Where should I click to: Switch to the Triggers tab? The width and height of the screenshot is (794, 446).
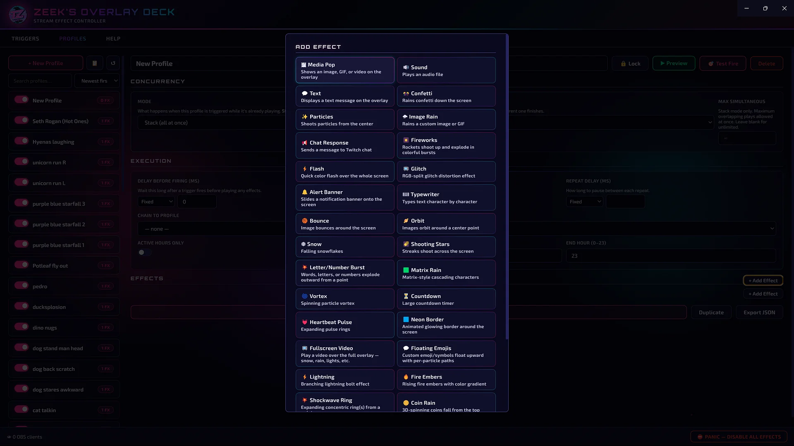click(x=25, y=39)
